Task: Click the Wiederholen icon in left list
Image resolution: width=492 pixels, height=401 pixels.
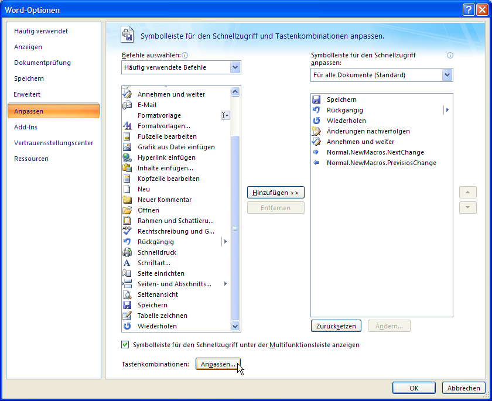Action: [127, 326]
